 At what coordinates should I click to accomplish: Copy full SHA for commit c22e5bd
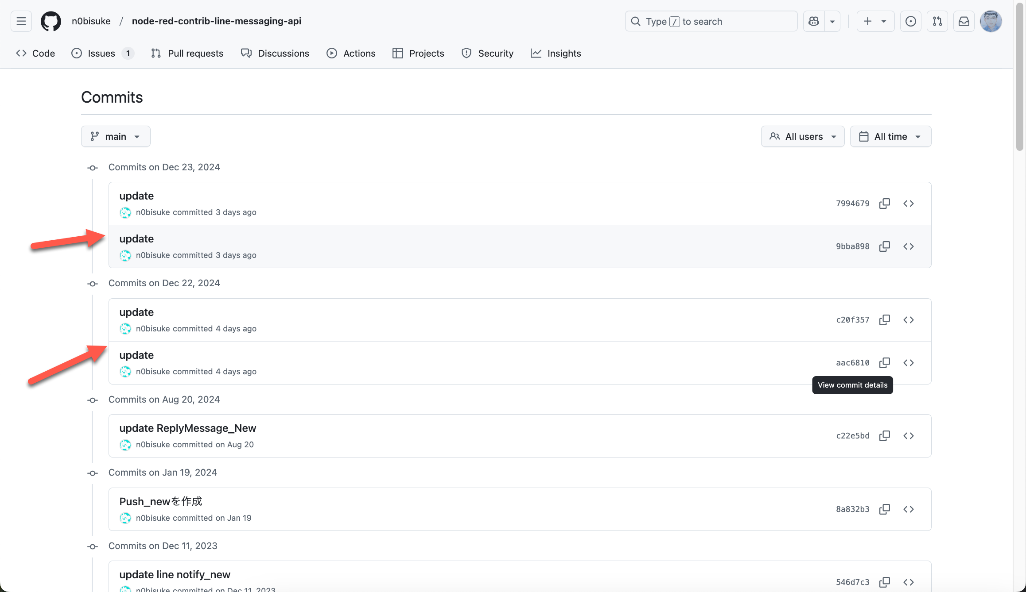tap(884, 436)
